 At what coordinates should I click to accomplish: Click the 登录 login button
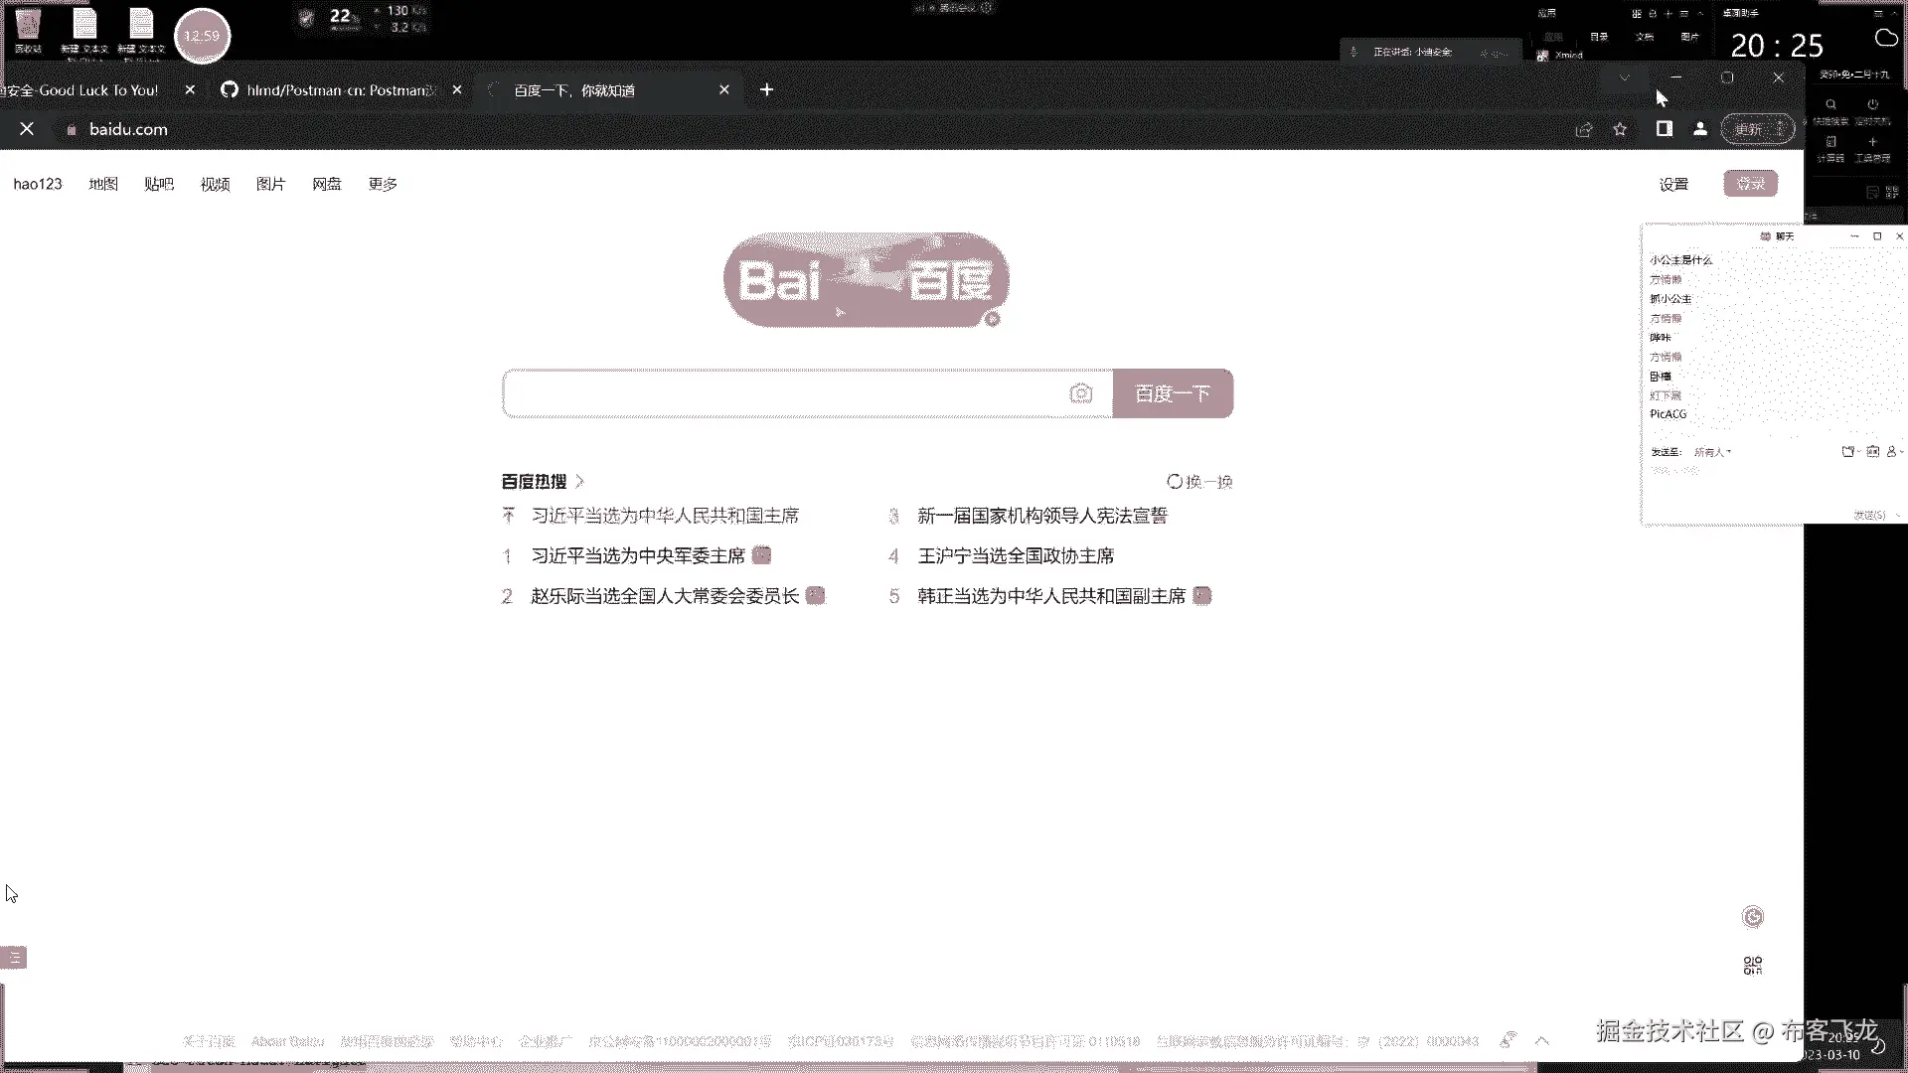1750,184
